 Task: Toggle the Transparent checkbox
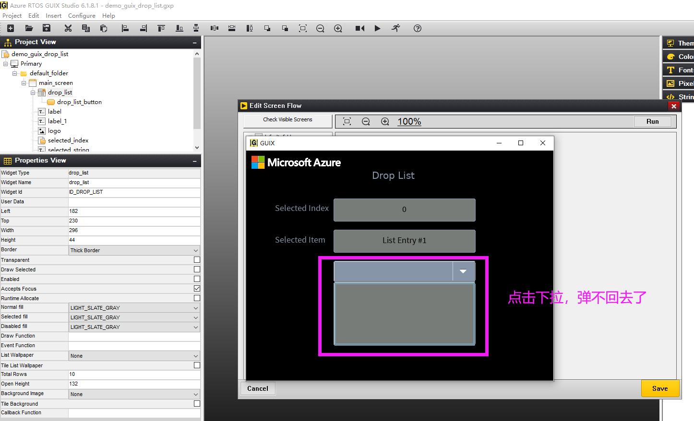(197, 259)
